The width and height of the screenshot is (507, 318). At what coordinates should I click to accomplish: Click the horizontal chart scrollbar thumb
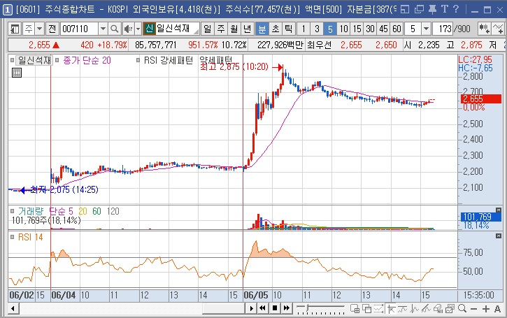click(x=223, y=308)
